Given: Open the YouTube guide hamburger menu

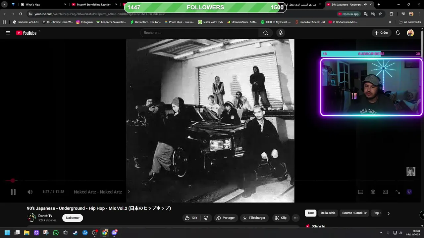Looking at the screenshot, I should click(x=8, y=33).
